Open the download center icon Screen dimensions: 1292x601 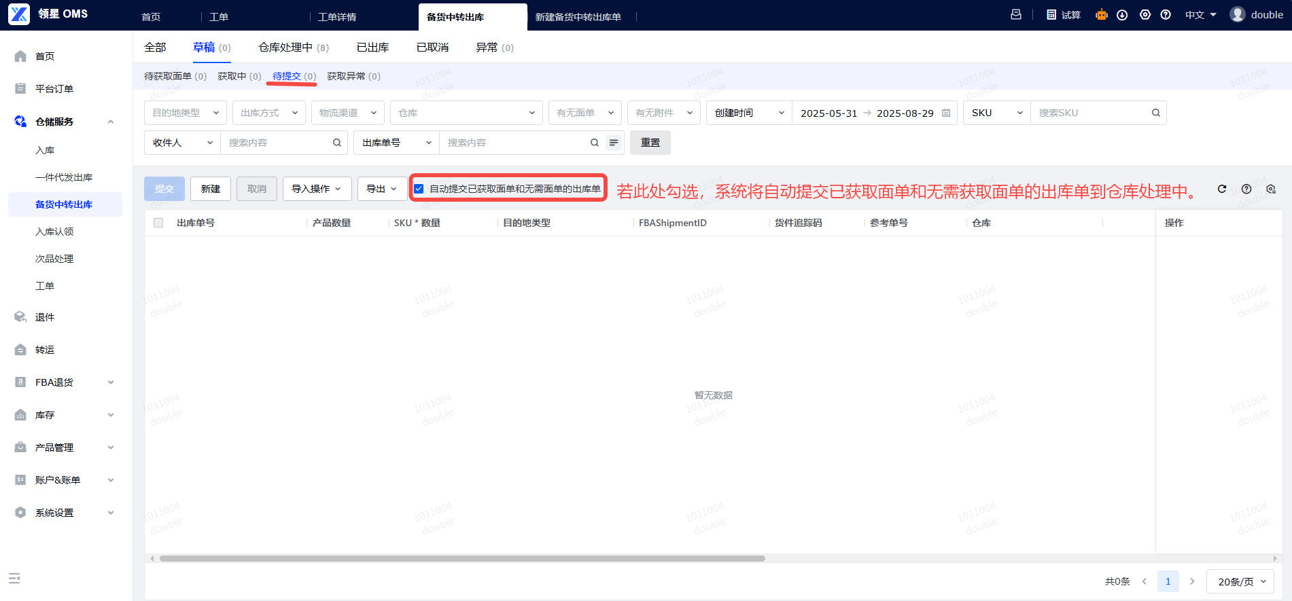coord(1122,15)
